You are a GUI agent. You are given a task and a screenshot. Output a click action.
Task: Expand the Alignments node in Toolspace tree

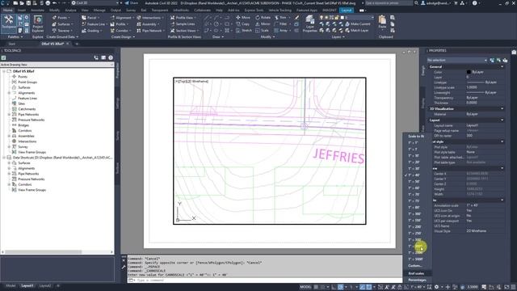[x=9, y=93]
